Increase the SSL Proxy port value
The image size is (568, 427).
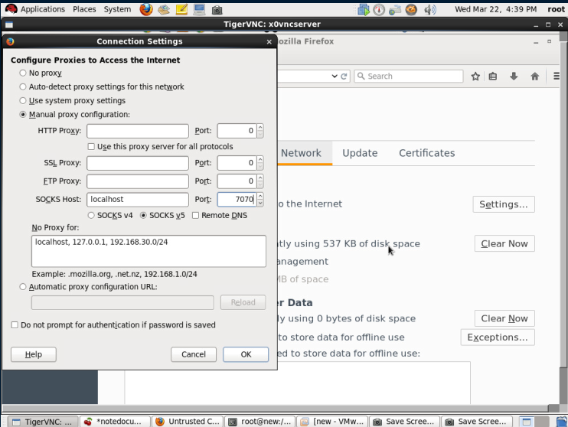(260, 160)
